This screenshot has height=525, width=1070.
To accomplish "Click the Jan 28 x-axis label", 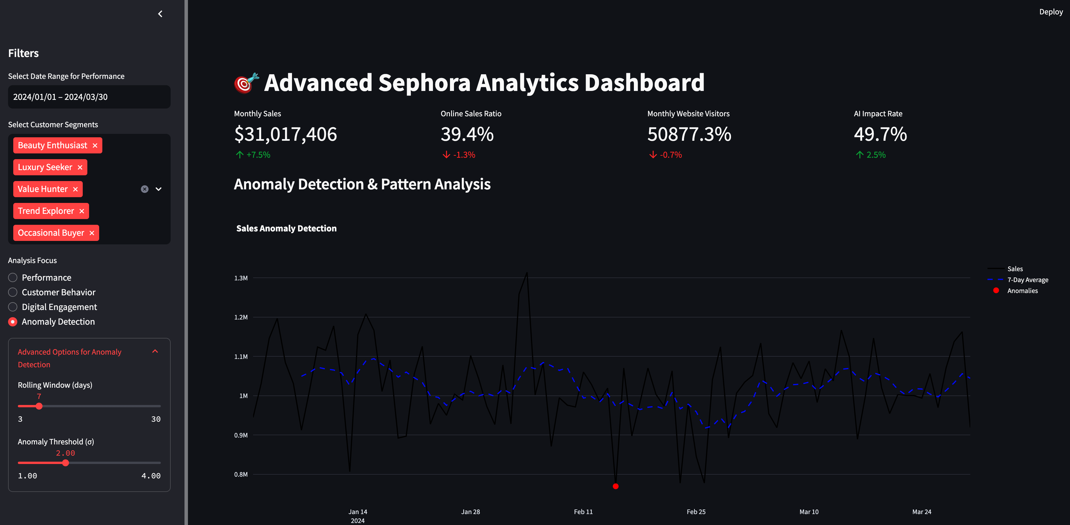I will (470, 512).
